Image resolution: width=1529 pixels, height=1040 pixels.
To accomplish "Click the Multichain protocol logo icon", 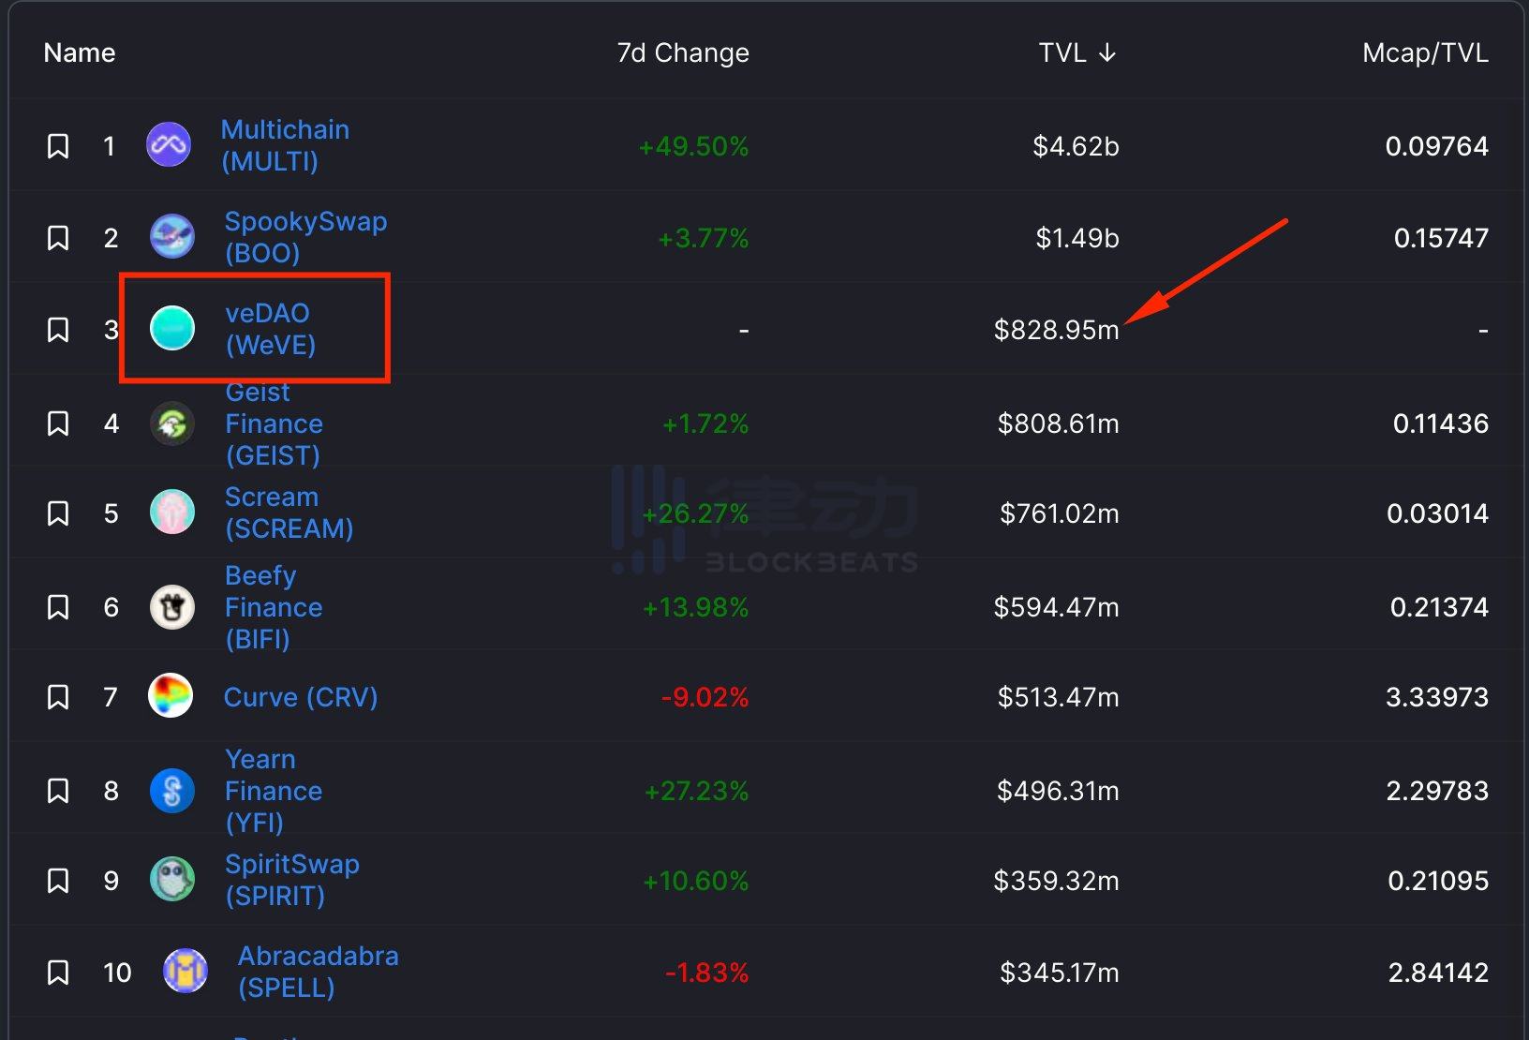I will pyautogui.click(x=169, y=145).
